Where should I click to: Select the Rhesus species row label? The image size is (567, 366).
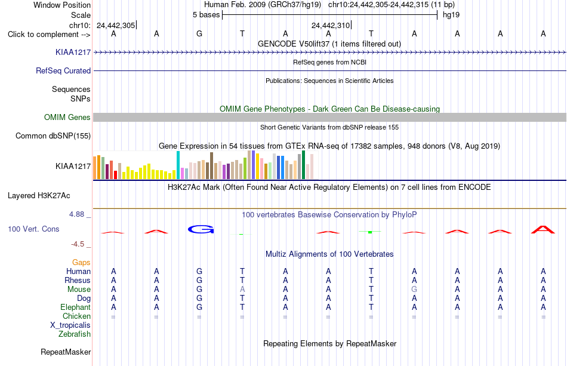(x=78, y=281)
